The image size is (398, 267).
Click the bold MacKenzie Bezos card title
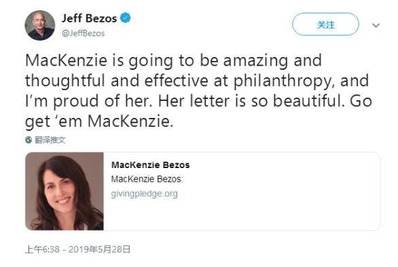coord(151,165)
